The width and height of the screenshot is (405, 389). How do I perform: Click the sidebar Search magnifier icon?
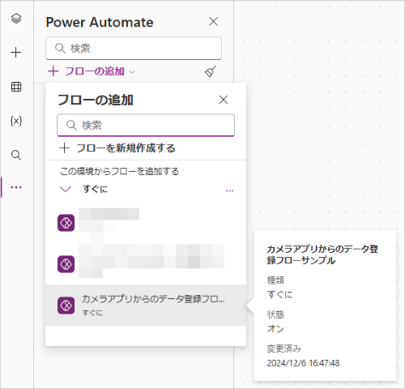tap(16, 155)
